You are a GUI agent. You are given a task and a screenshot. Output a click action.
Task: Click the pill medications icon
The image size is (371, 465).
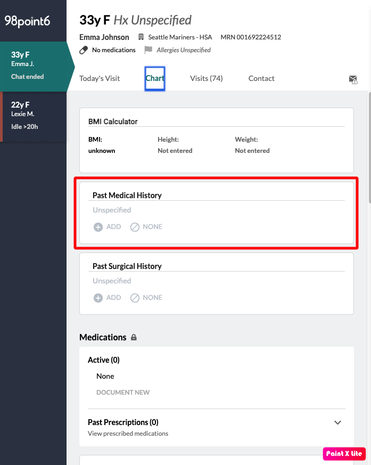tap(84, 50)
